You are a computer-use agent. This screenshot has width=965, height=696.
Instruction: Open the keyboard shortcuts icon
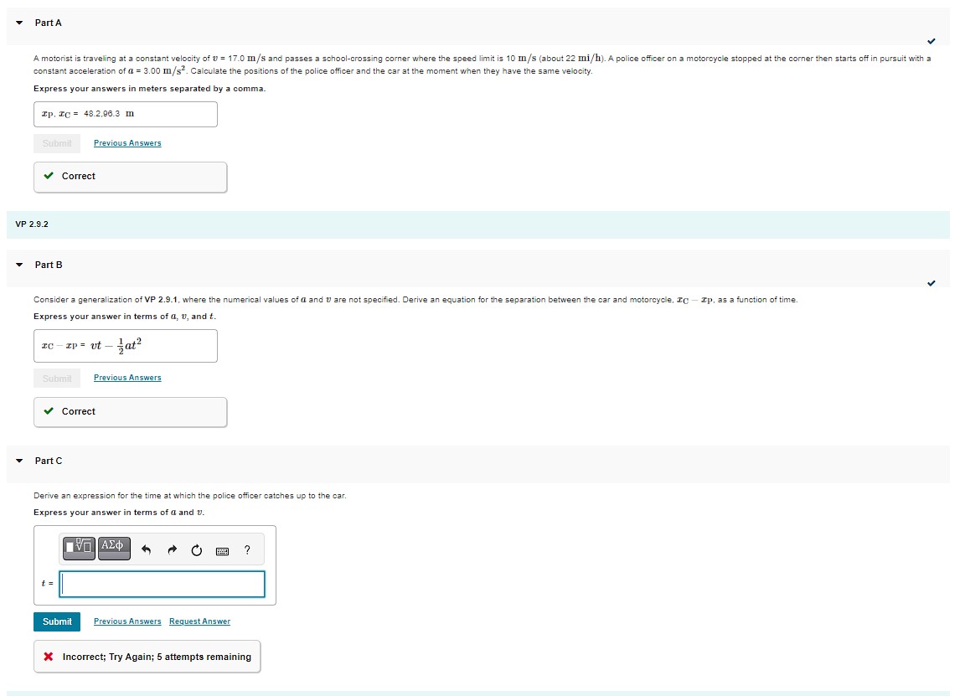click(x=220, y=549)
